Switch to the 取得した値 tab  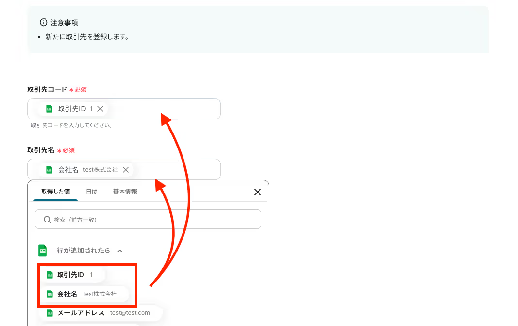[x=56, y=192]
